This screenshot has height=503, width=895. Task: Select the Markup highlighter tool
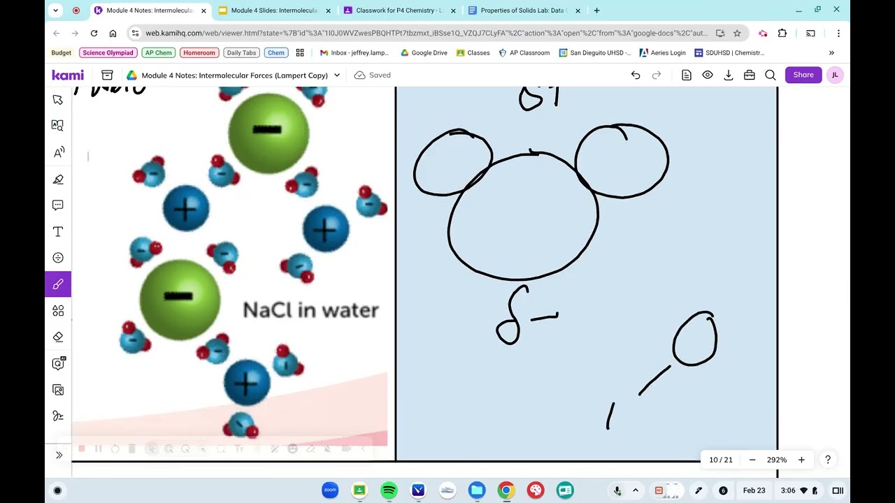tap(58, 179)
